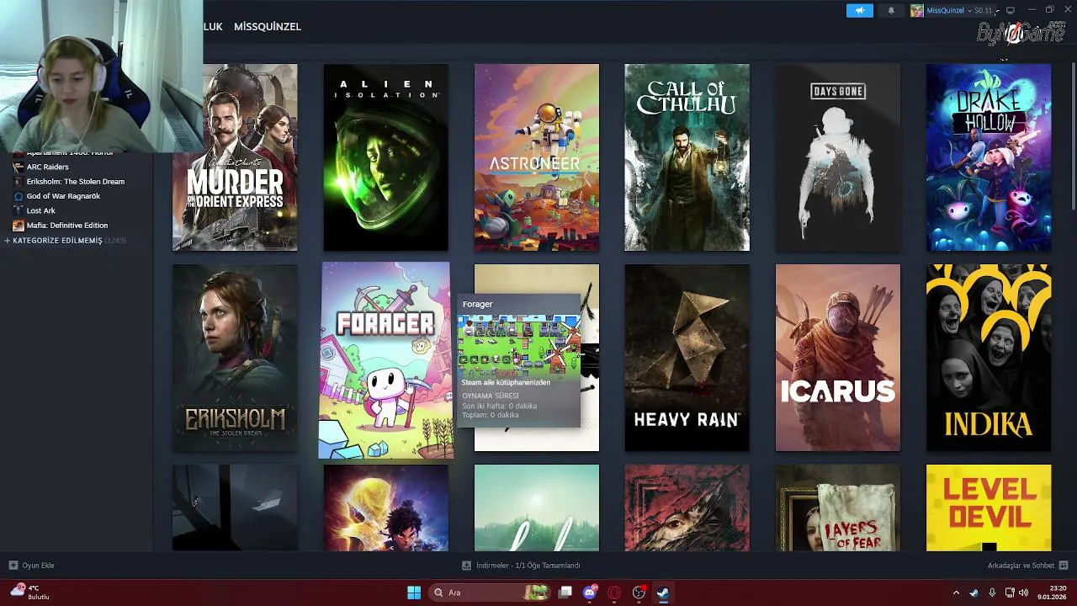
Task: Open the Indika game cover
Action: [x=988, y=358]
